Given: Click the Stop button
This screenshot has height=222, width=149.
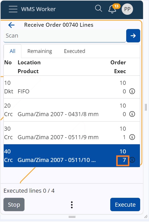Looking at the screenshot, I should coord(14,204).
